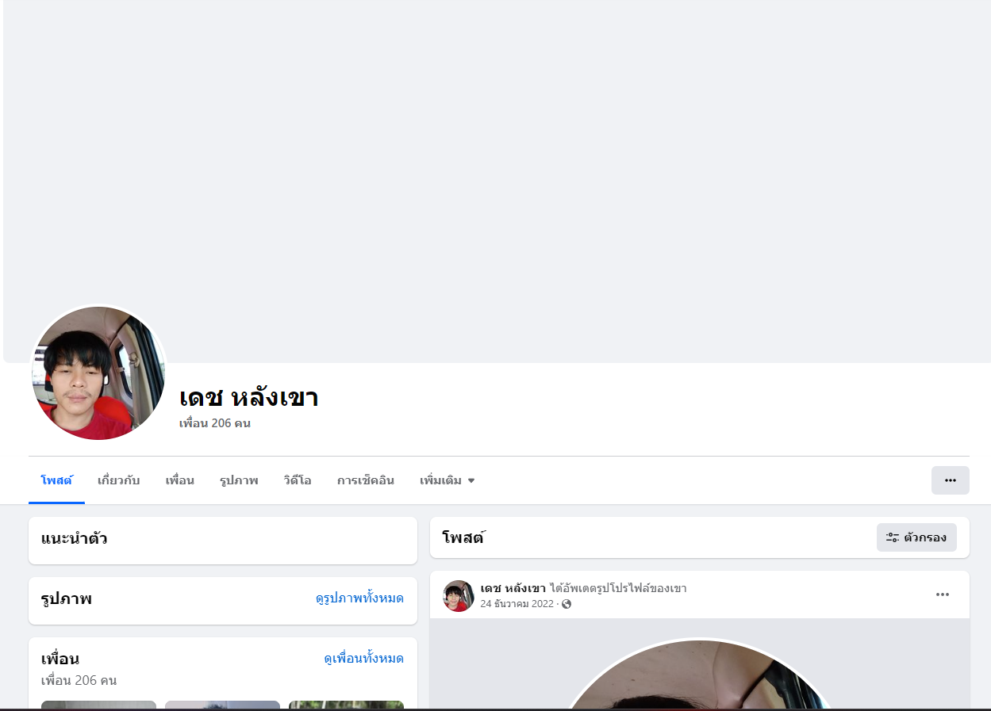The image size is (991, 711).
Task: Click the โพสต์ heading in feed column
Action: pyautogui.click(x=463, y=537)
